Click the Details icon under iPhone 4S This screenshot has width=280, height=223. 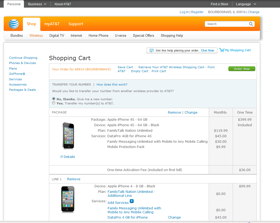(x=61, y=157)
